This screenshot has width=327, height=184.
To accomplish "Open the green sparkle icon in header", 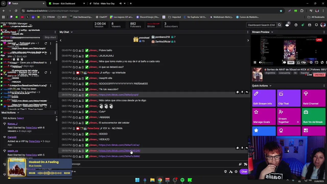I will pos(303,25).
